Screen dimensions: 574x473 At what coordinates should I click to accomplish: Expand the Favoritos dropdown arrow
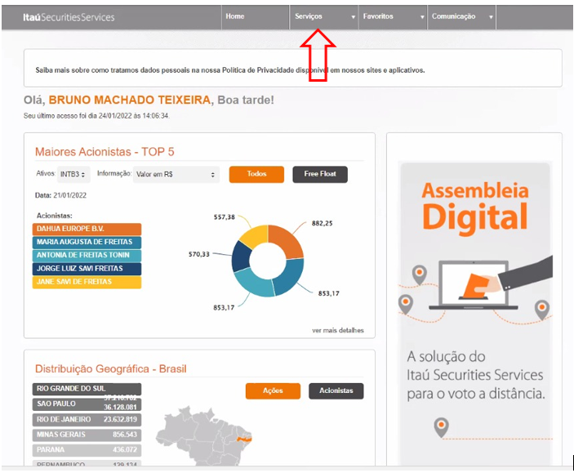(x=422, y=17)
